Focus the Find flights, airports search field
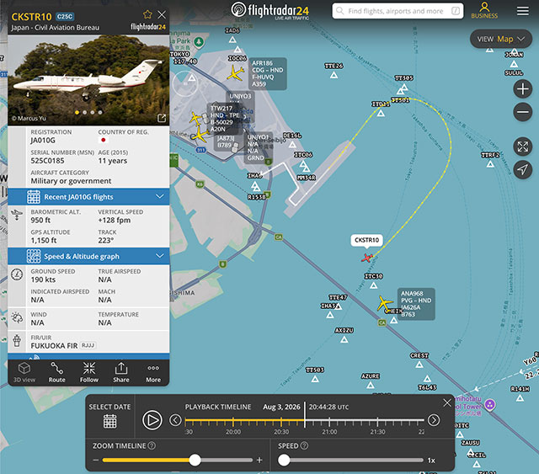Viewport: 539px width, 474px height. click(398, 11)
